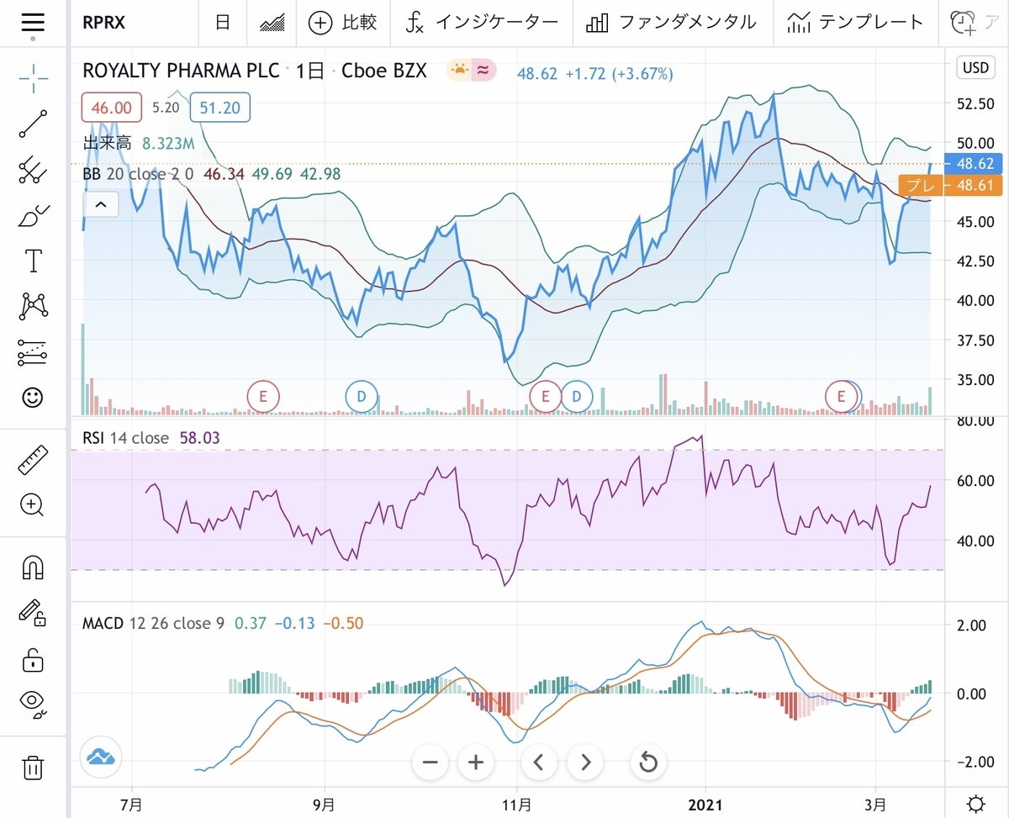Viewport: 1009px width, 818px height.
Task: Open the USD currency selector
Action: (976, 67)
